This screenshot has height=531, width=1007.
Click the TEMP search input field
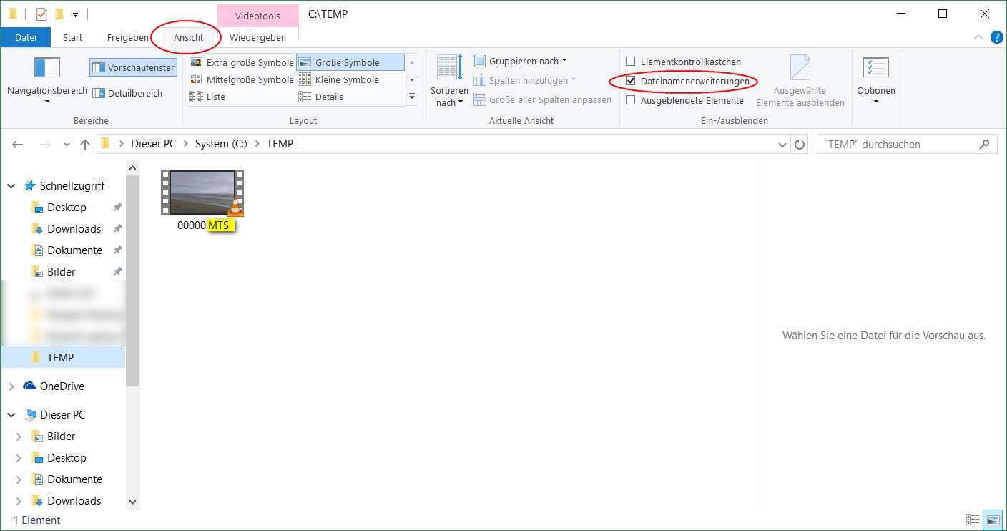coord(898,144)
